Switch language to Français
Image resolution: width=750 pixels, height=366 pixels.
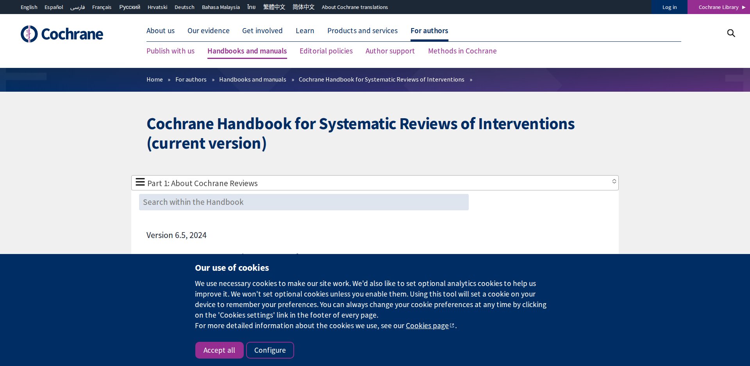click(102, 7)
